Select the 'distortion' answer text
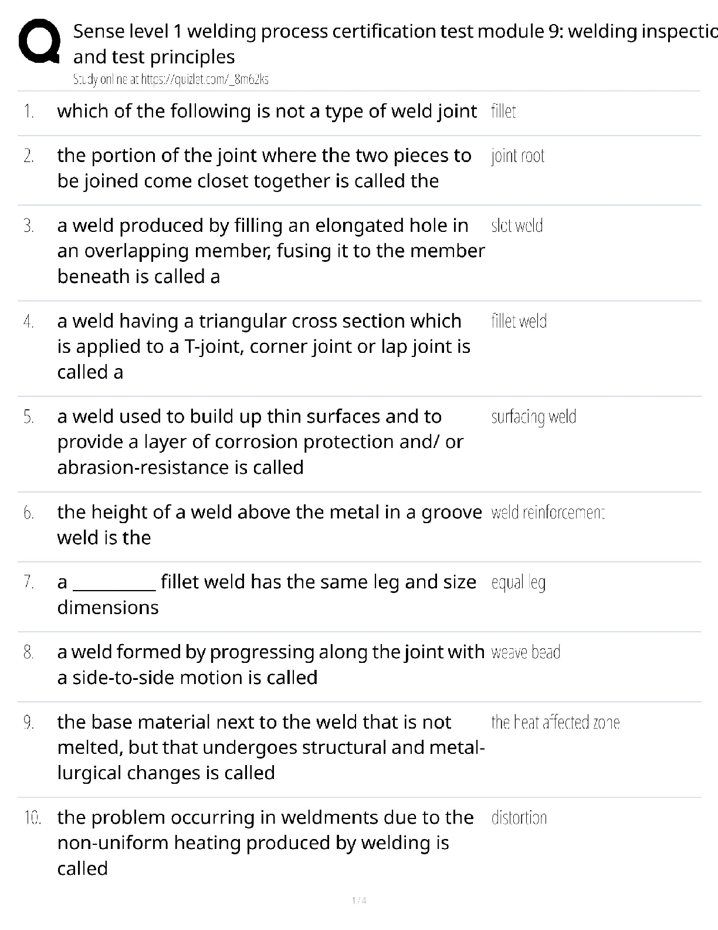 519,818
